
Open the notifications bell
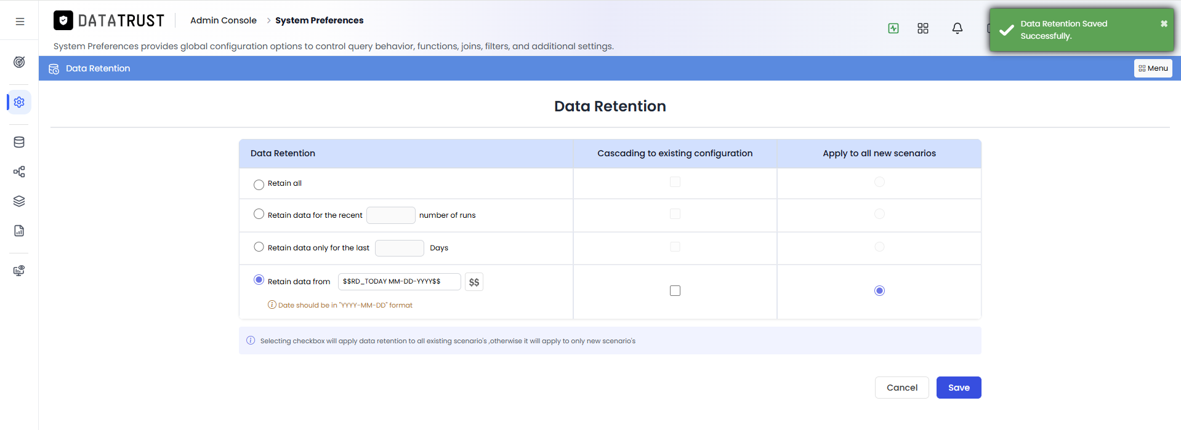click(957, 28)
